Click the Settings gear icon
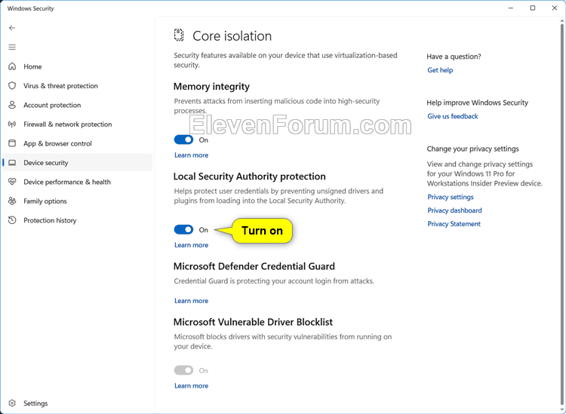 point(12,403)
